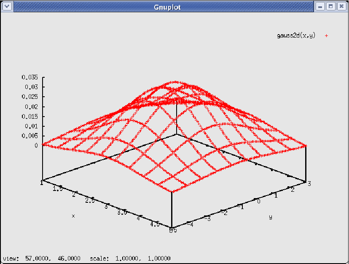The height and width of the screenshot is (264, 349).
Task: Close the Gnuplot window
Action: click(341, 6)
